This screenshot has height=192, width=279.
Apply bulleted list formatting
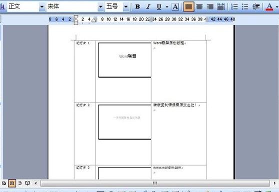click(245, 7)
